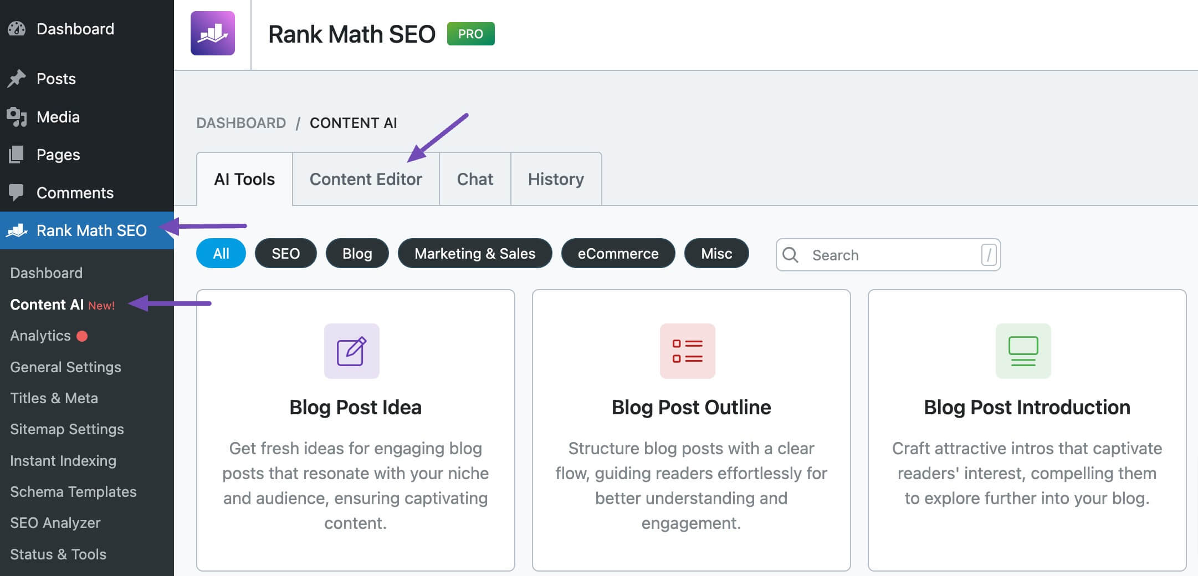Click the Comments bubble icon
Screen dimensions: 1198x576
coord(18,193)
